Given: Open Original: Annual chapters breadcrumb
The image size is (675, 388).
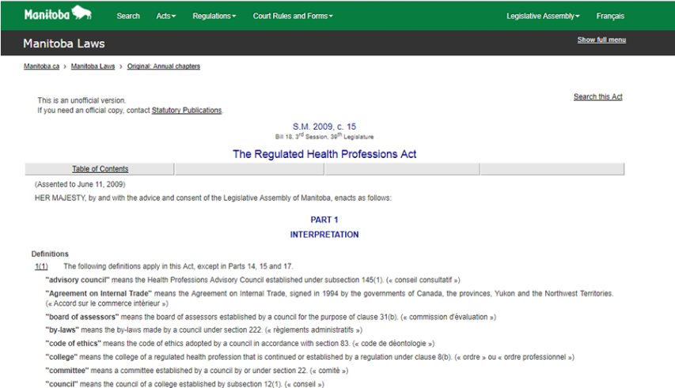Looking at the screenshot, I should pyautogui.click(x=164, y=66).
